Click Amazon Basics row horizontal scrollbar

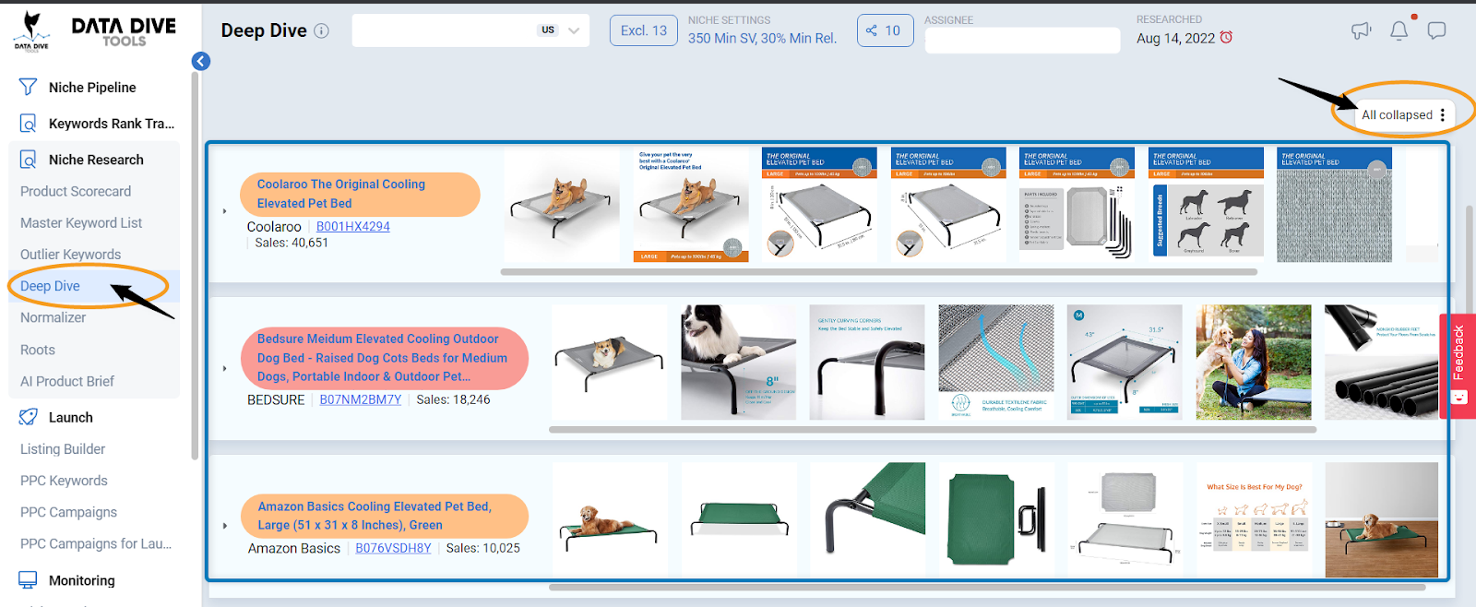987,587
